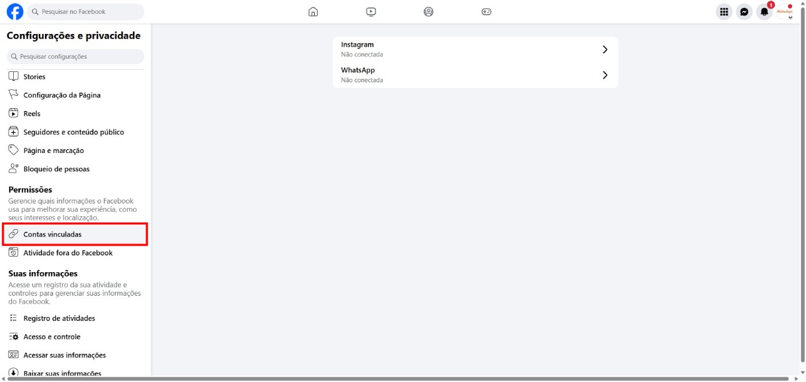
Task: Click the Pesquisar configurações search field
Action: pyautogui.click(x=75, y=56)
